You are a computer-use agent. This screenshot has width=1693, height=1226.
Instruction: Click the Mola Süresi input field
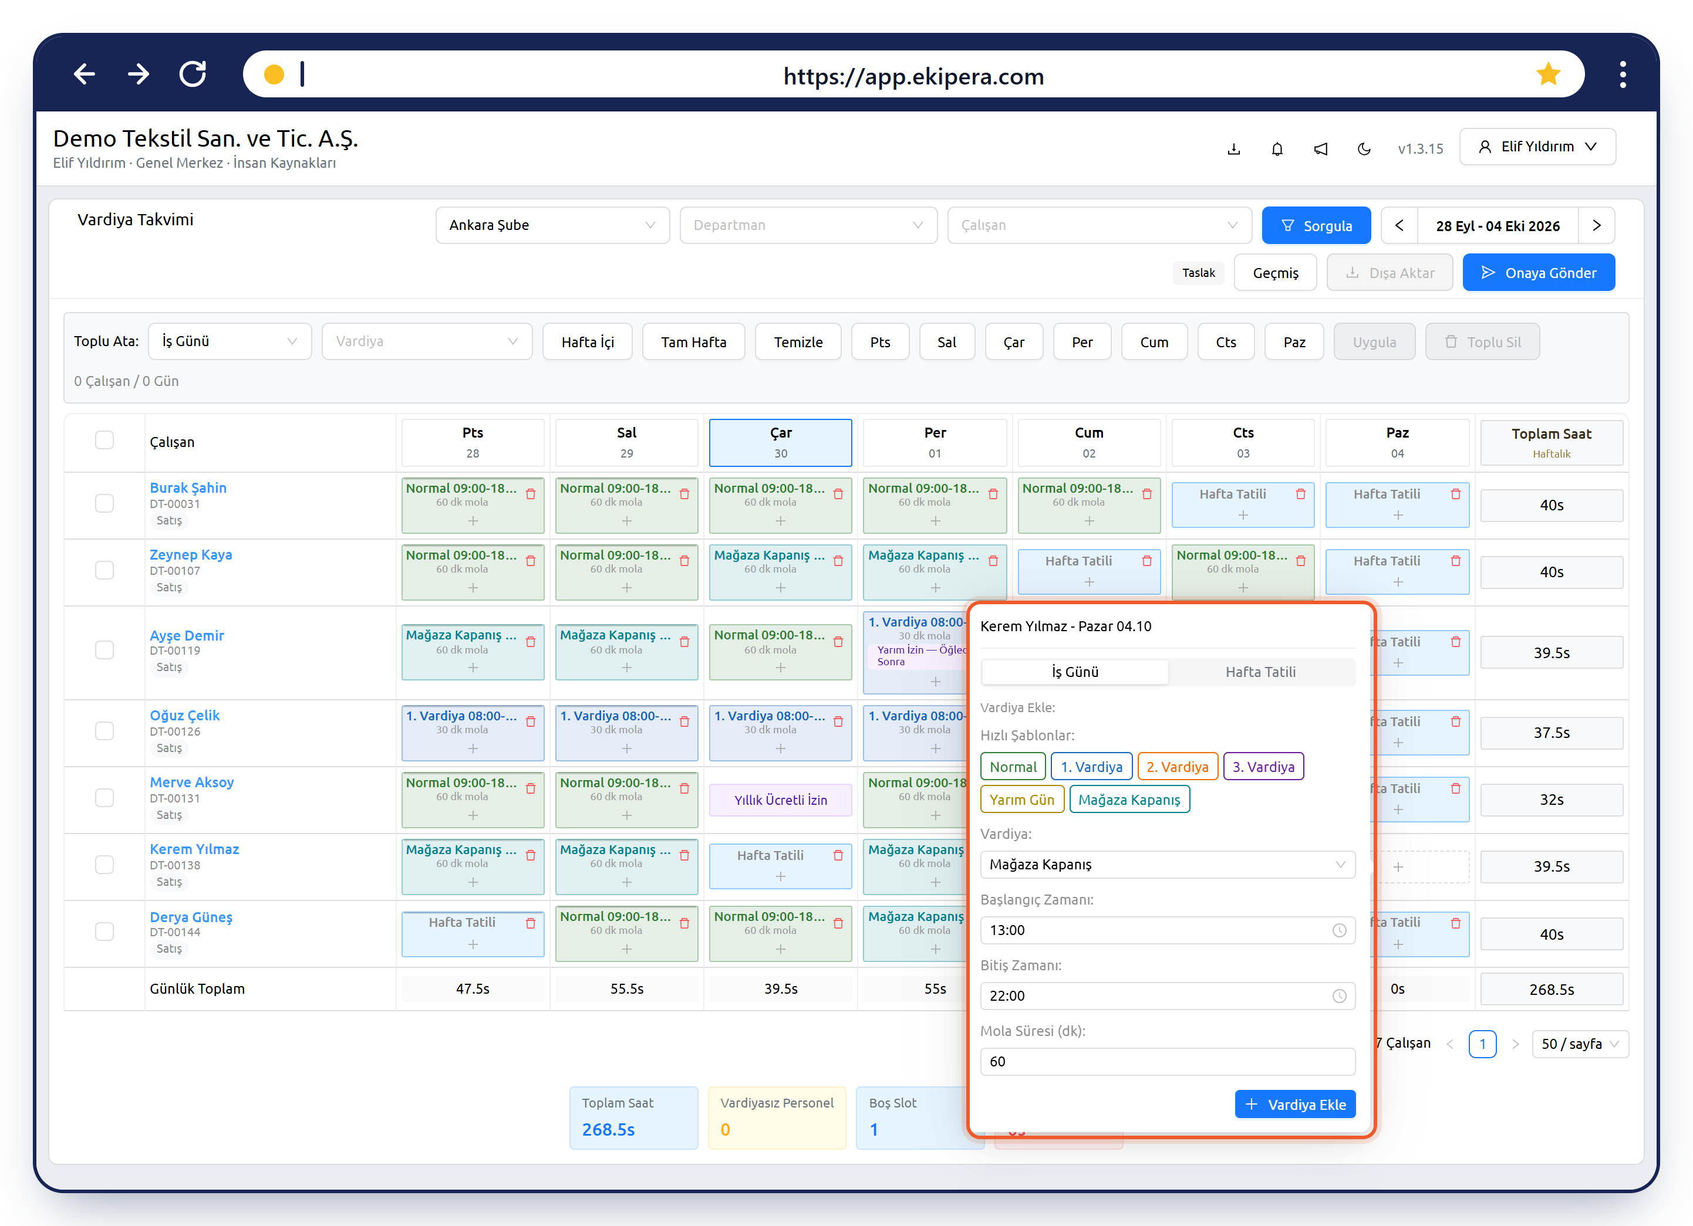[1168, 1062]
